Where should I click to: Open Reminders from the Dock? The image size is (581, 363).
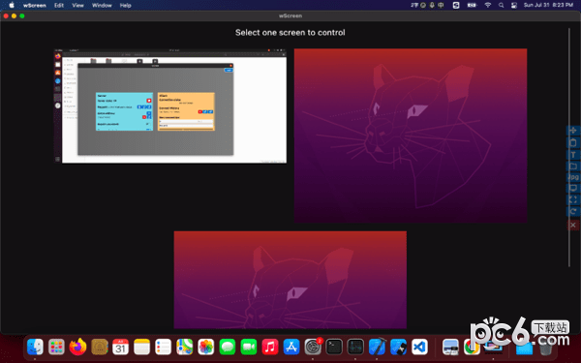click(163, 348)
